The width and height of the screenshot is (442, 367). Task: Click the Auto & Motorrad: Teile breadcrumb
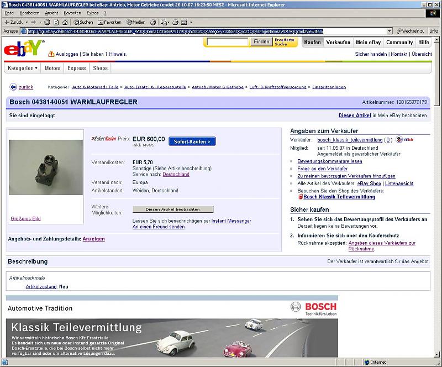(x=95, y=87)
